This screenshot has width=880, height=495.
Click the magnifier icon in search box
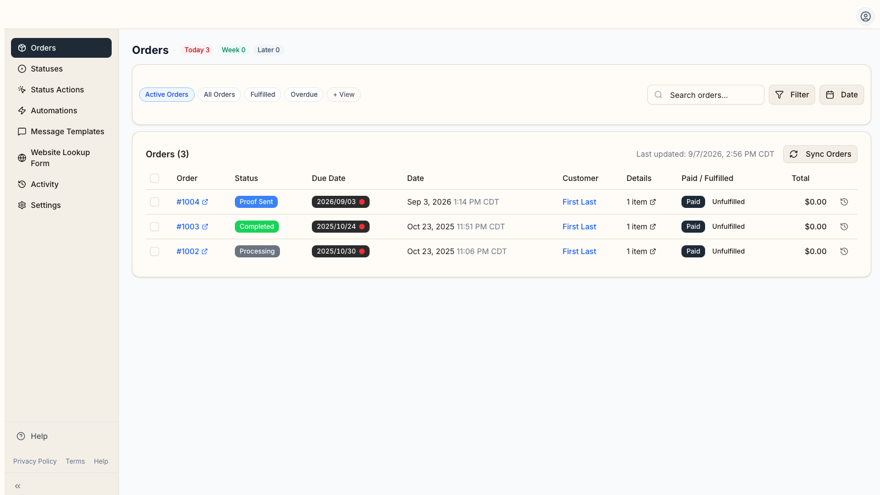click(658, 95)
